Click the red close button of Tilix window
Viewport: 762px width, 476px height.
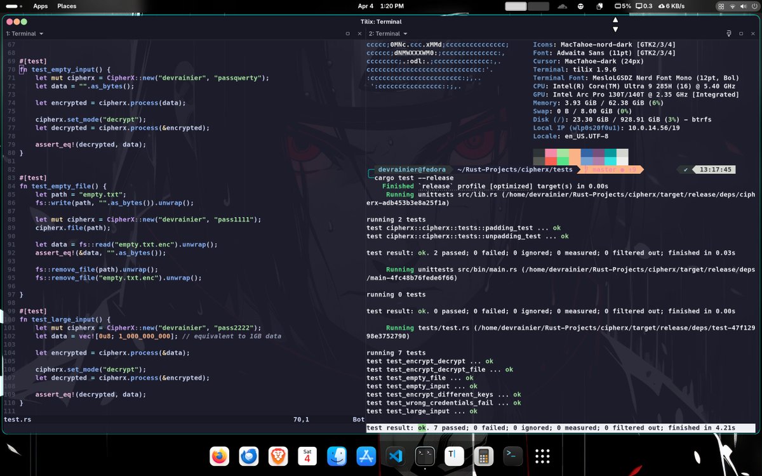[9, 22]
